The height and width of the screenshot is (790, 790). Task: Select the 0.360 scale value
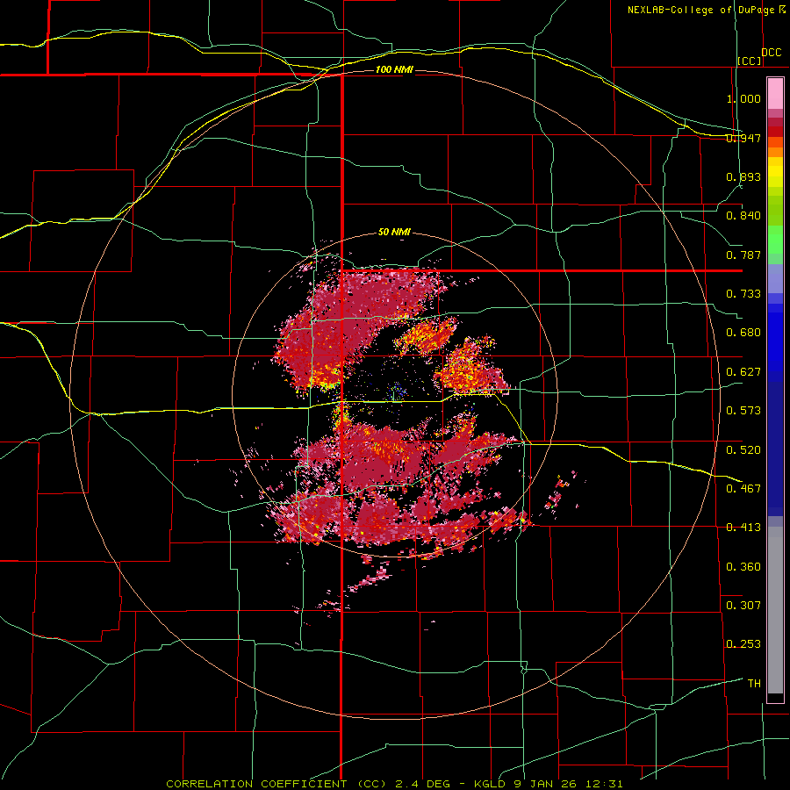point(743,566)
